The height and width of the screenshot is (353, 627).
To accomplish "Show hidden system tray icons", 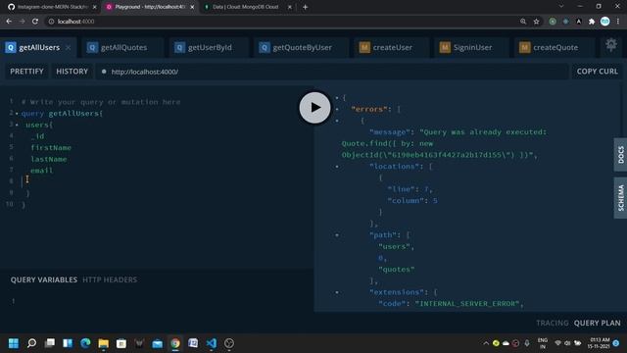I will point(486,343).
